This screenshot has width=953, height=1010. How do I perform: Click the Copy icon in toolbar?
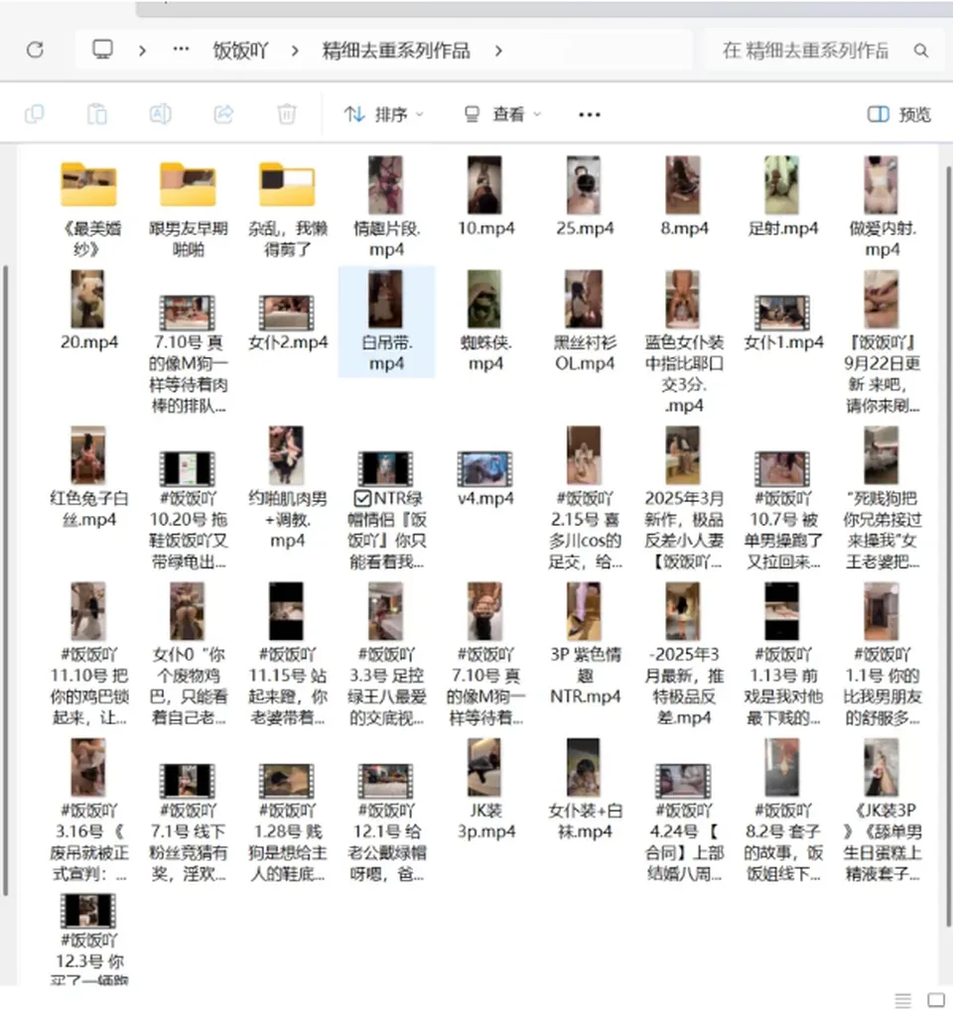click(x=34, y=114)
